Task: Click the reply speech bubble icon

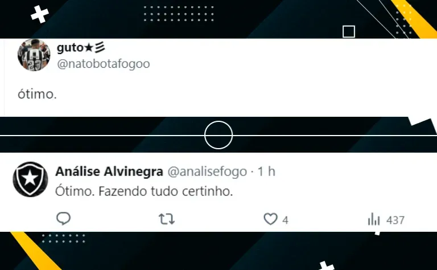Action: pos(64,218)
